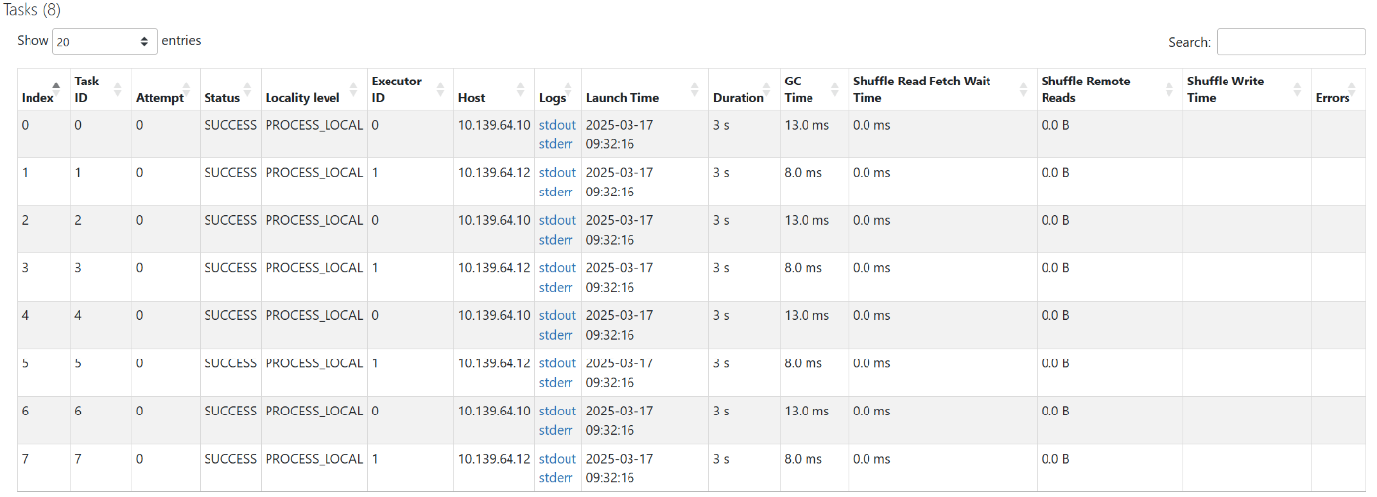Open the Index 1 link in first column
The image size is (1377, 497).
click(x=25, y=172)
